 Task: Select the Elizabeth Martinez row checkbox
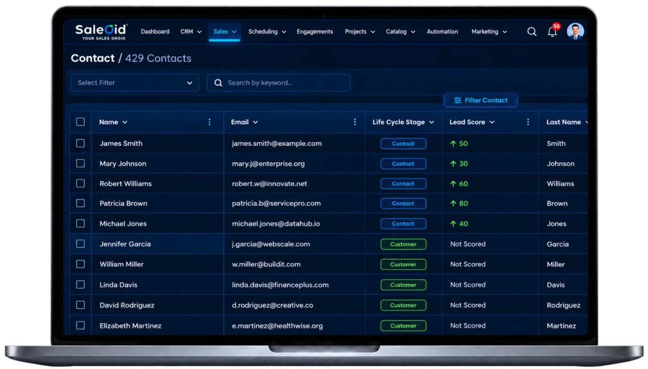click(80, 326)
